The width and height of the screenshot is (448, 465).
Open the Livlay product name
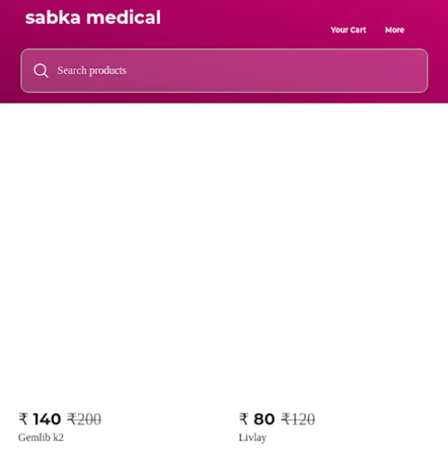[x=252, y=438]
